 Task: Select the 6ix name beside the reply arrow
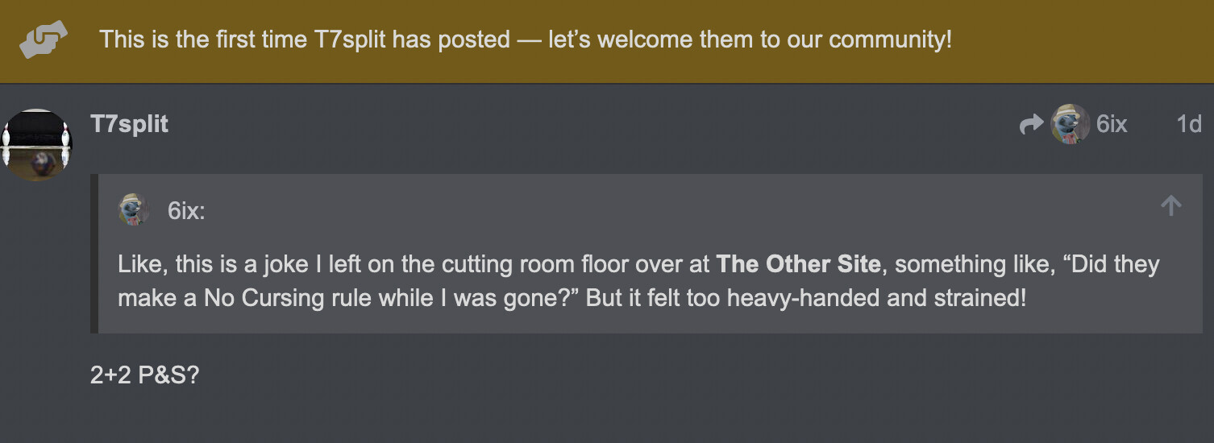point(1112,124)
